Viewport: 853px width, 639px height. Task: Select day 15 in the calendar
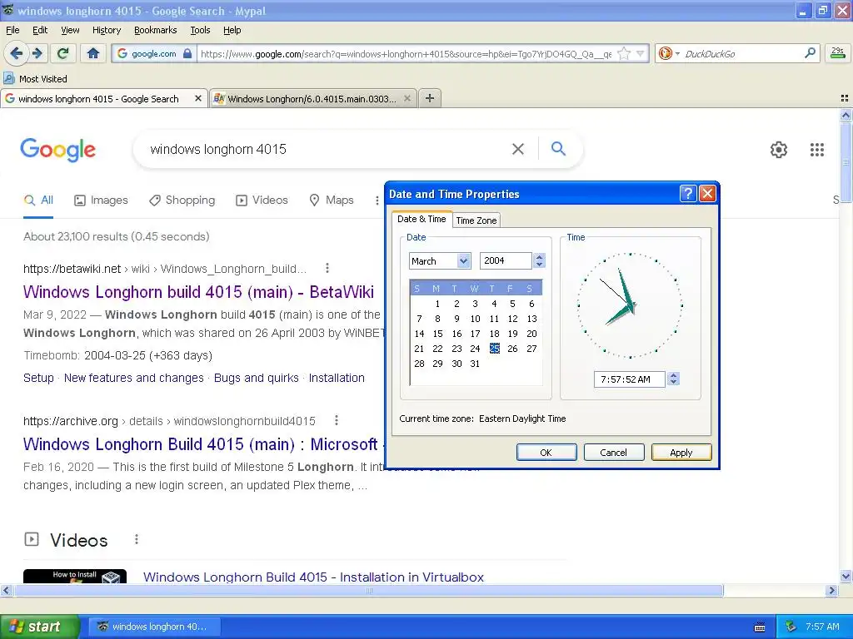click(x=437, y=334)
